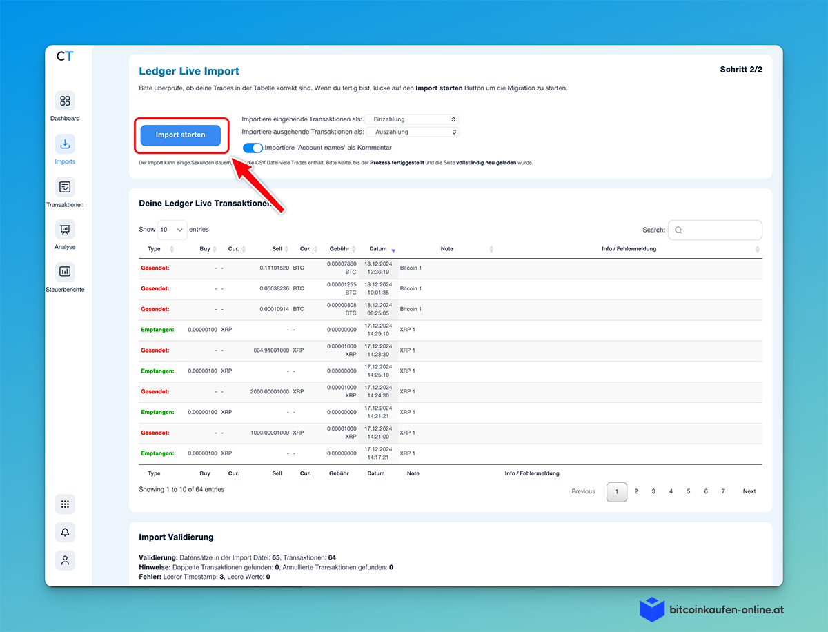Select pagination page 7
The image size is (828, 632).
[x=723, y=491]
